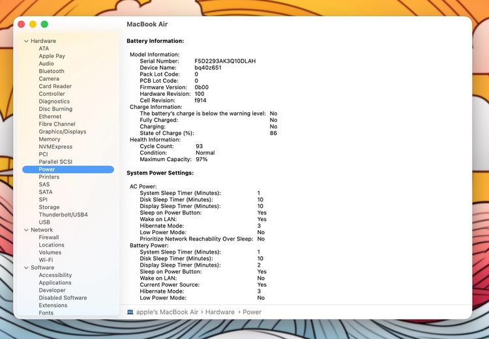Open the Audio hardware entry

coord(46,64)
